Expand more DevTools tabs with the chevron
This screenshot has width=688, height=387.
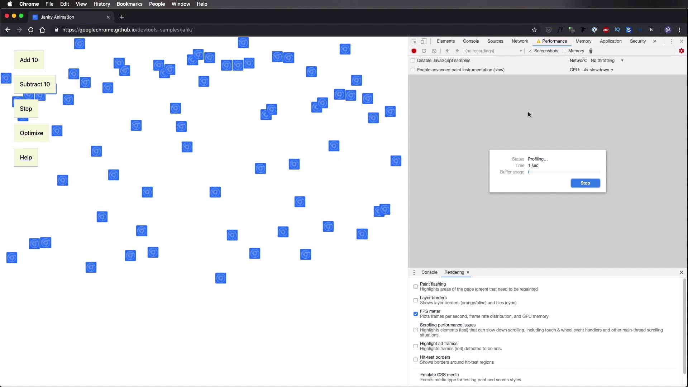pos(655,41)
